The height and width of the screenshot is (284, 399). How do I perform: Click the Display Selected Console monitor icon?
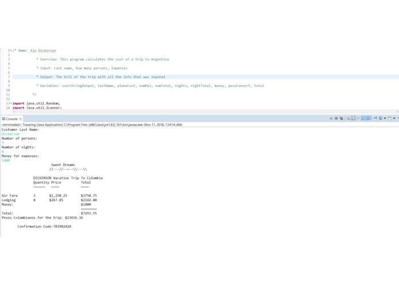tap(381, 118)
